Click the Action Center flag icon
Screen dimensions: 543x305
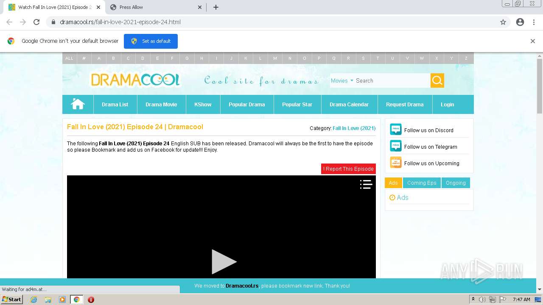point(502,299)
